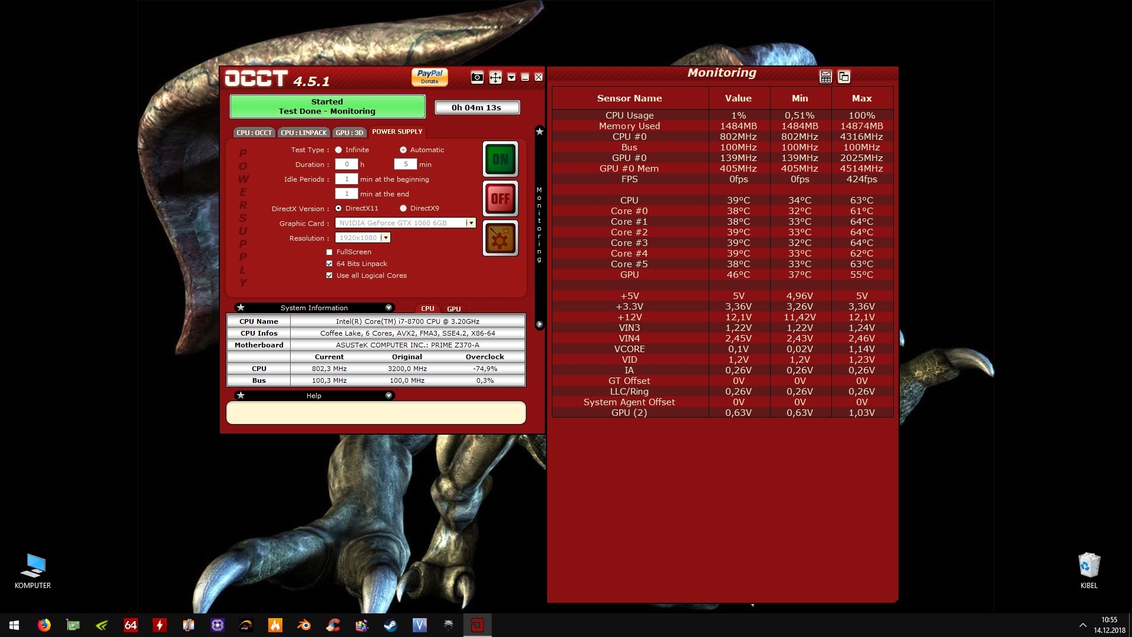This screenshot has height=637, width=1132.
Task: Open the Resolution 1920x1080 dropdown
Action: [386, 238]
